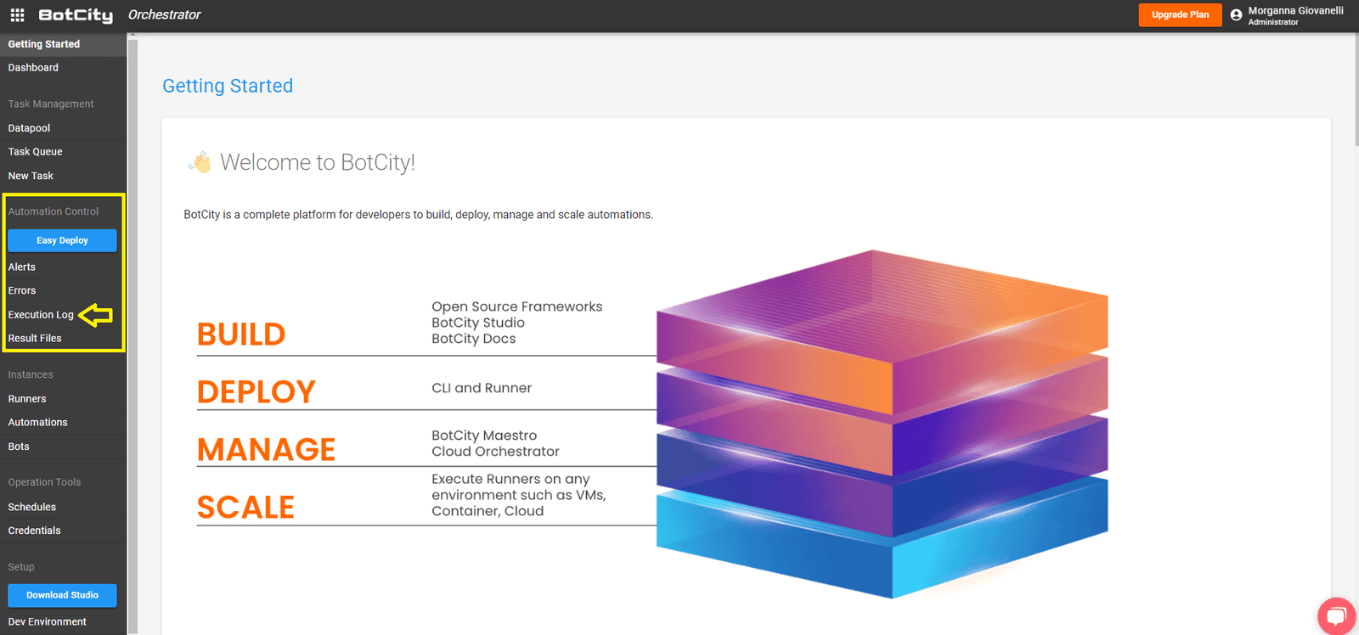Click the SCALE heading

[245, 508]
